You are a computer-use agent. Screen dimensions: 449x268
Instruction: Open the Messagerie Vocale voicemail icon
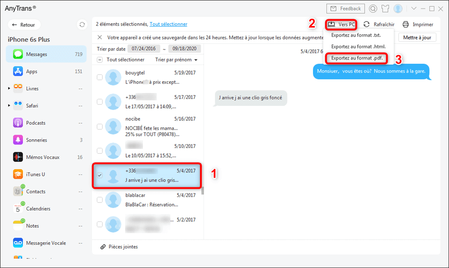pyautogui.click(x=18, y=243)
